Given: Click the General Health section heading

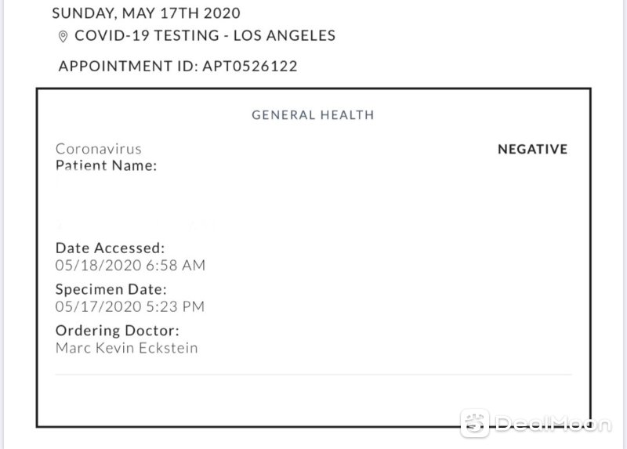Looking at the screenshot, I should click(x=313, y=115).
